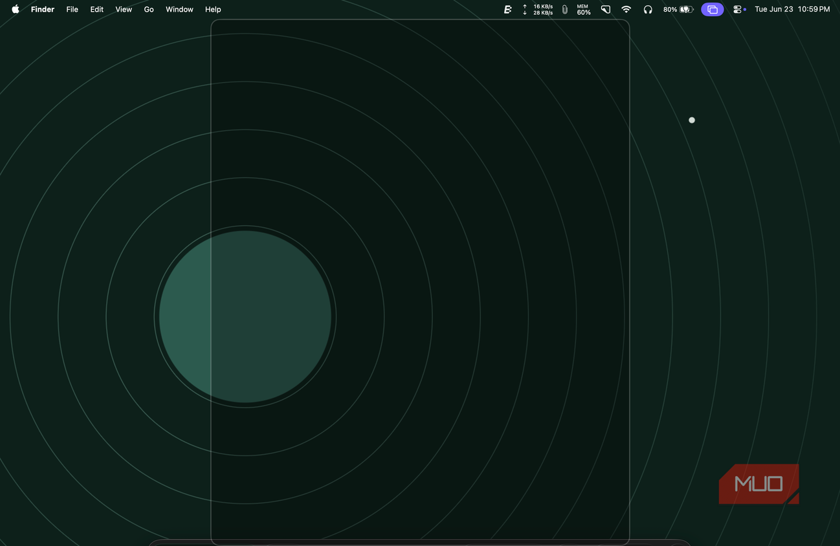Open the 80% battery status menu
Viewport: 840px width, 546px height.
click(x=678, y=9)
